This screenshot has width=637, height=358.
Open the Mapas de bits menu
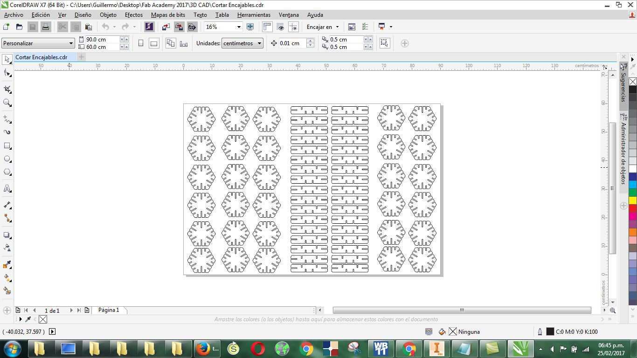168,15
